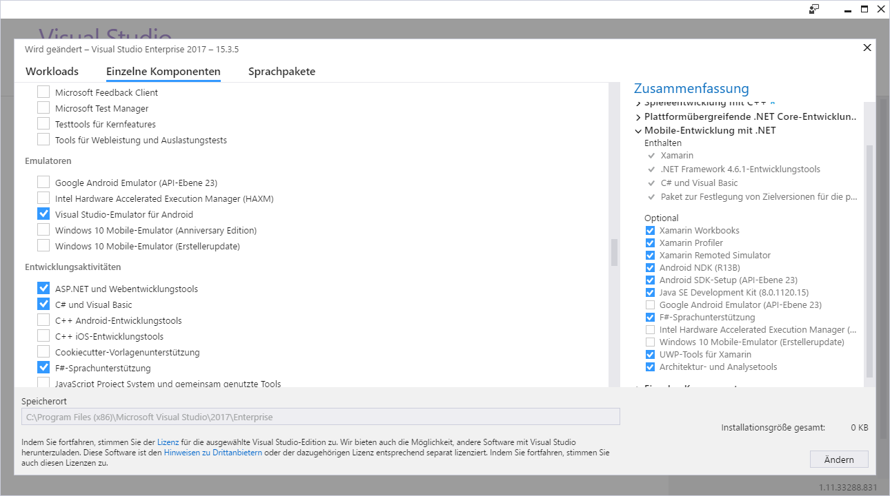Click the Speicherort path field
Viewport: 890px width, 496px height.
click(320, 417)
